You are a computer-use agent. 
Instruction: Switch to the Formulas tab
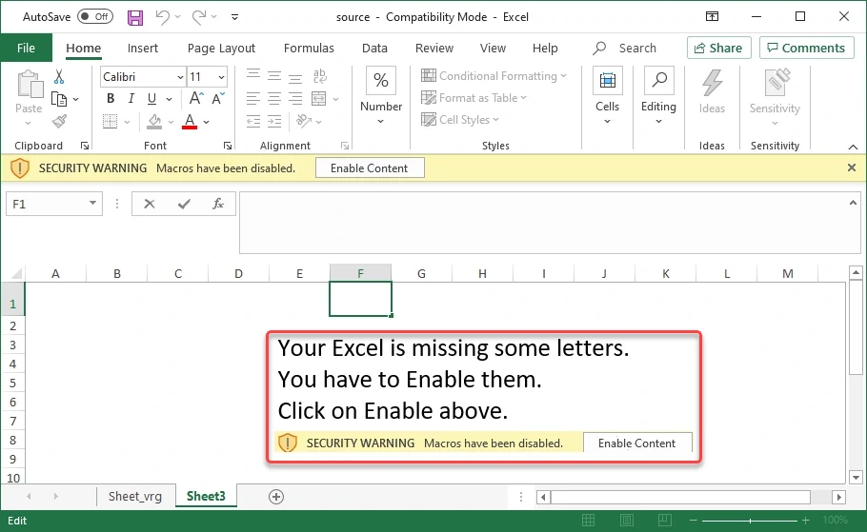309,49
